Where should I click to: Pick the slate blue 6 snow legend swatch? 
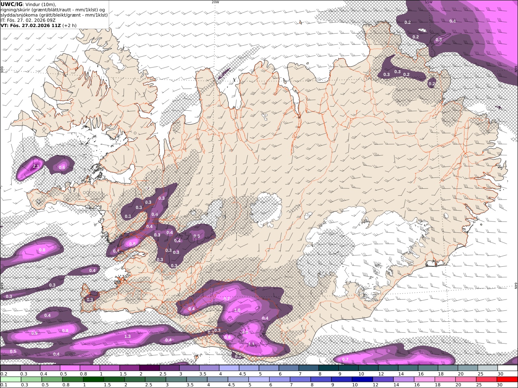[289, 368]
